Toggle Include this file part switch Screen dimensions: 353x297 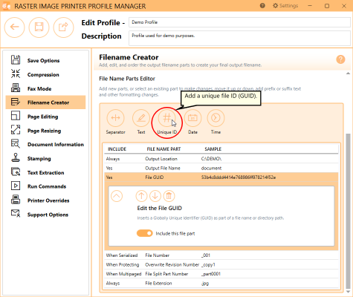tap(145, 233)
